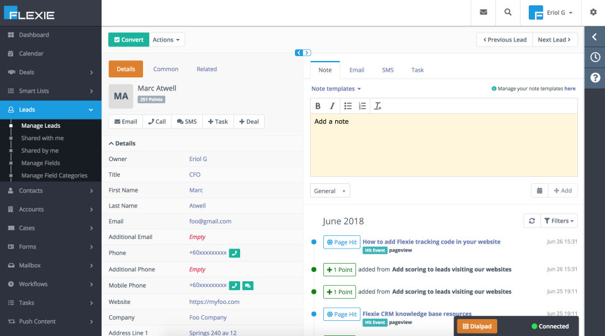The width and height of the screenshot is (605, 336).
Task: Click the green Convert button
Action: (129, 40)
